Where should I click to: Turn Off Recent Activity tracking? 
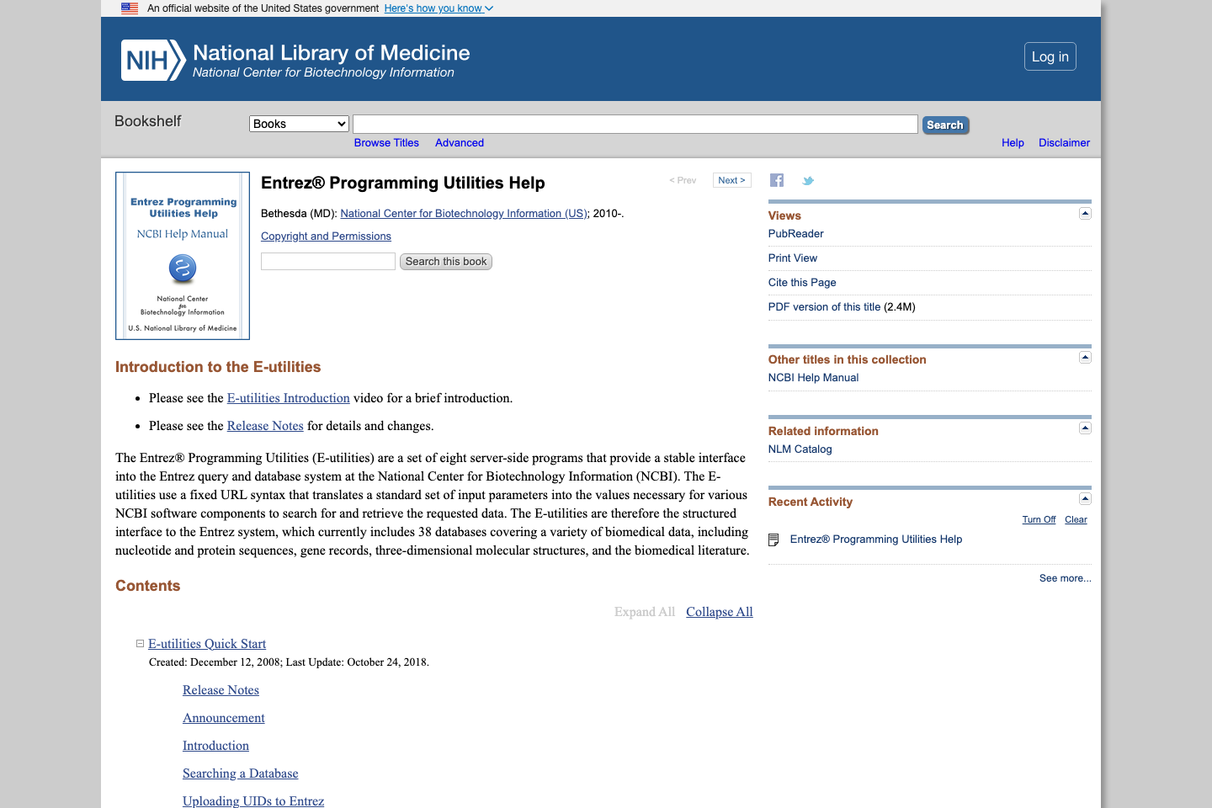[x=1039, y=519]
